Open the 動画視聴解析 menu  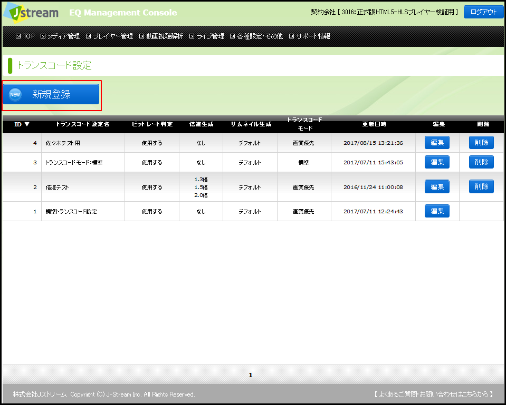pos(161,36)
